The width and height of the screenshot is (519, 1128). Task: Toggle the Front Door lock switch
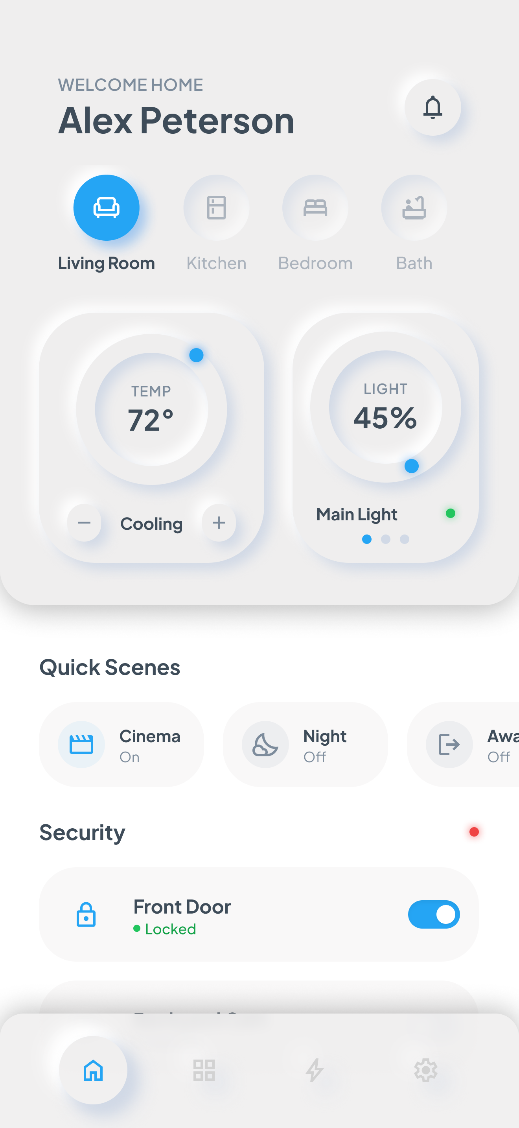pos(434,914)
